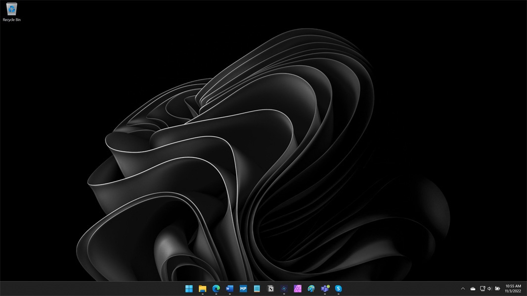Open Microsoft Edge browser
The height and width of the screenshot is (296, 527).
click(x=216, y=289)
